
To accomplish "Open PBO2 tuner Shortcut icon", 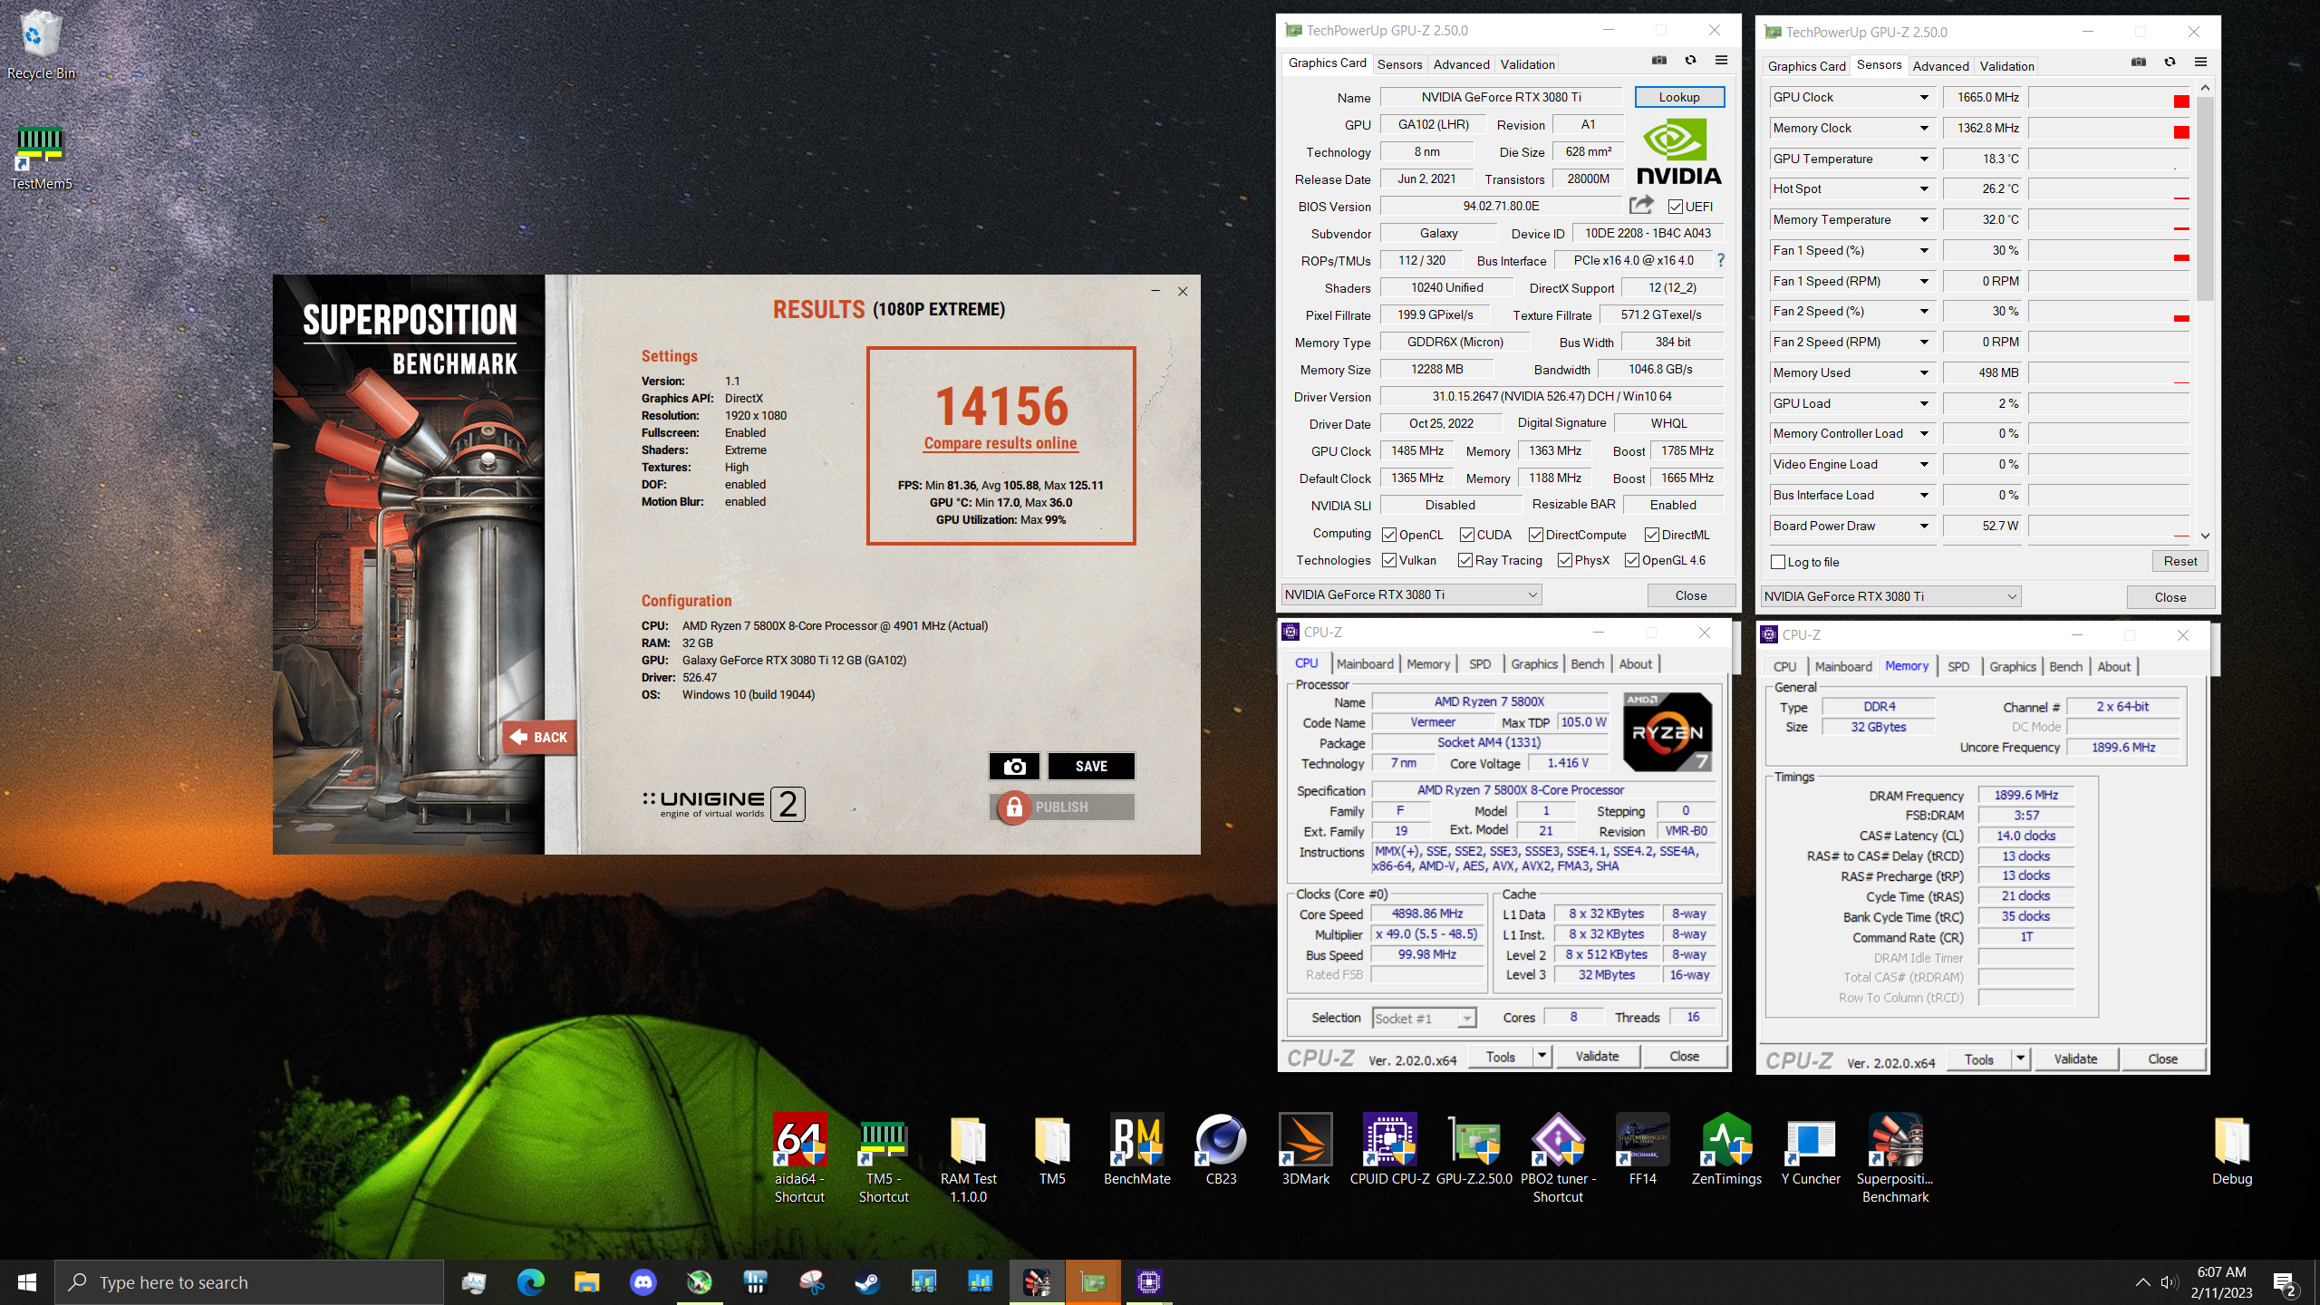I will click(x=1558, y=1158).
